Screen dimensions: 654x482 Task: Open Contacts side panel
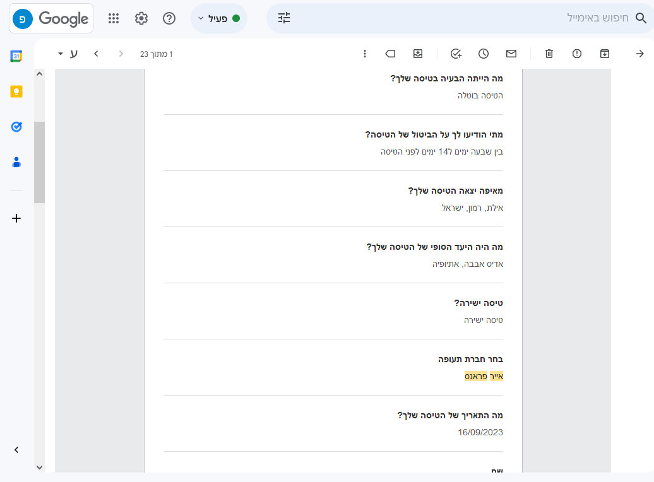pos(16,162)
